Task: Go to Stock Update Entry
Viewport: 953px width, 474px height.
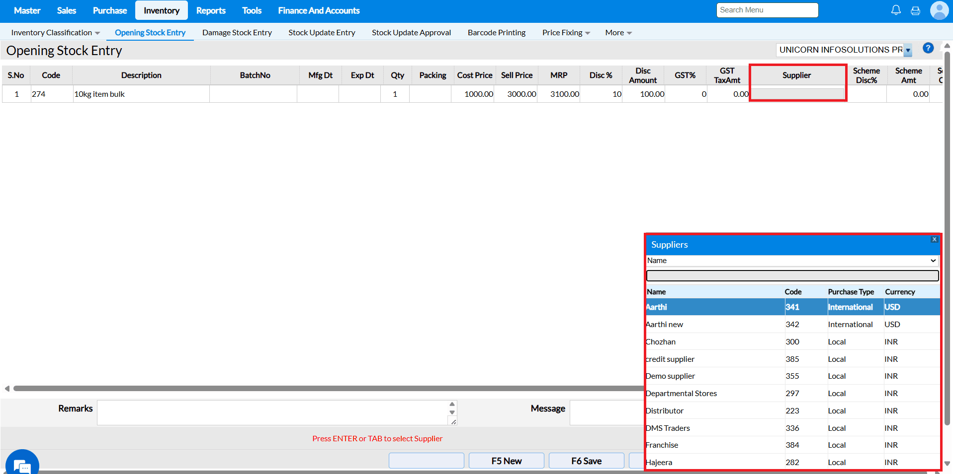Action: (x=322, y=33)
